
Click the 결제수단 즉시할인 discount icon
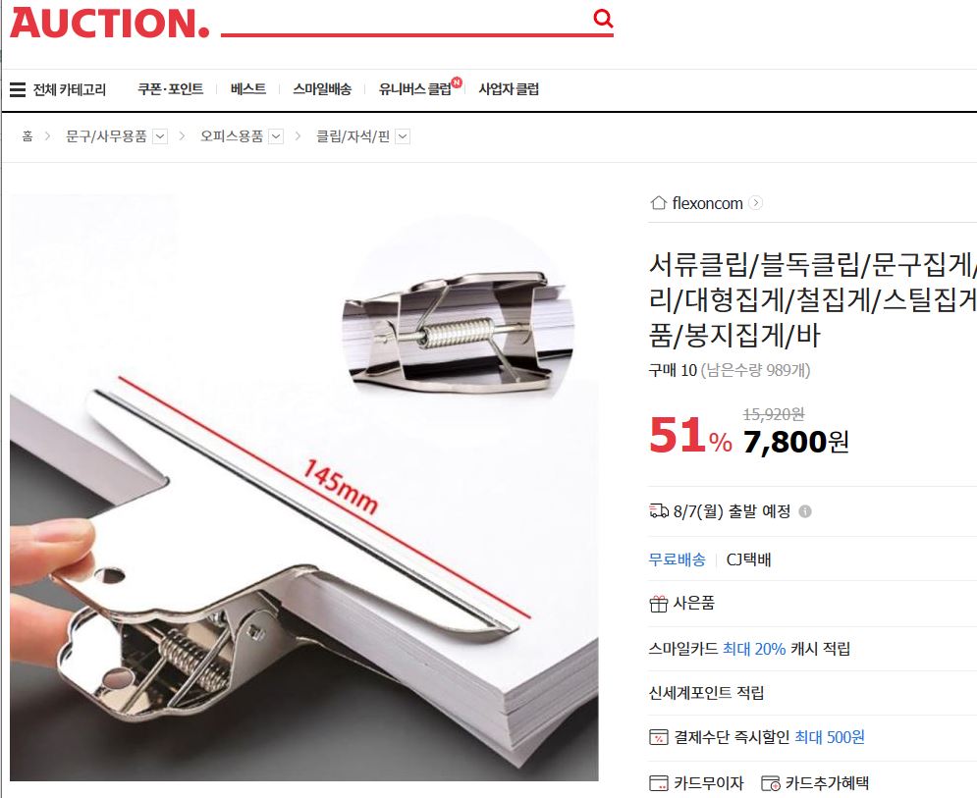[659, 737]
